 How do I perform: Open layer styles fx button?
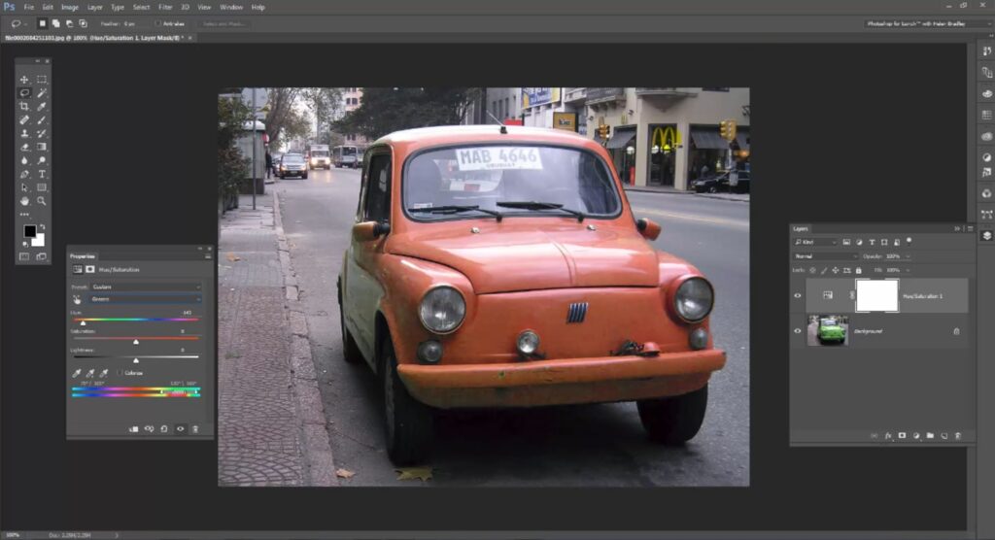tap(888, 436)
